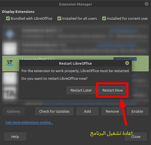Open the Help button

pyautogui.click(x=15, y=137)
